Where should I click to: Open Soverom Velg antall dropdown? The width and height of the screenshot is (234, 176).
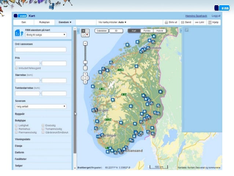coord(40,106)
